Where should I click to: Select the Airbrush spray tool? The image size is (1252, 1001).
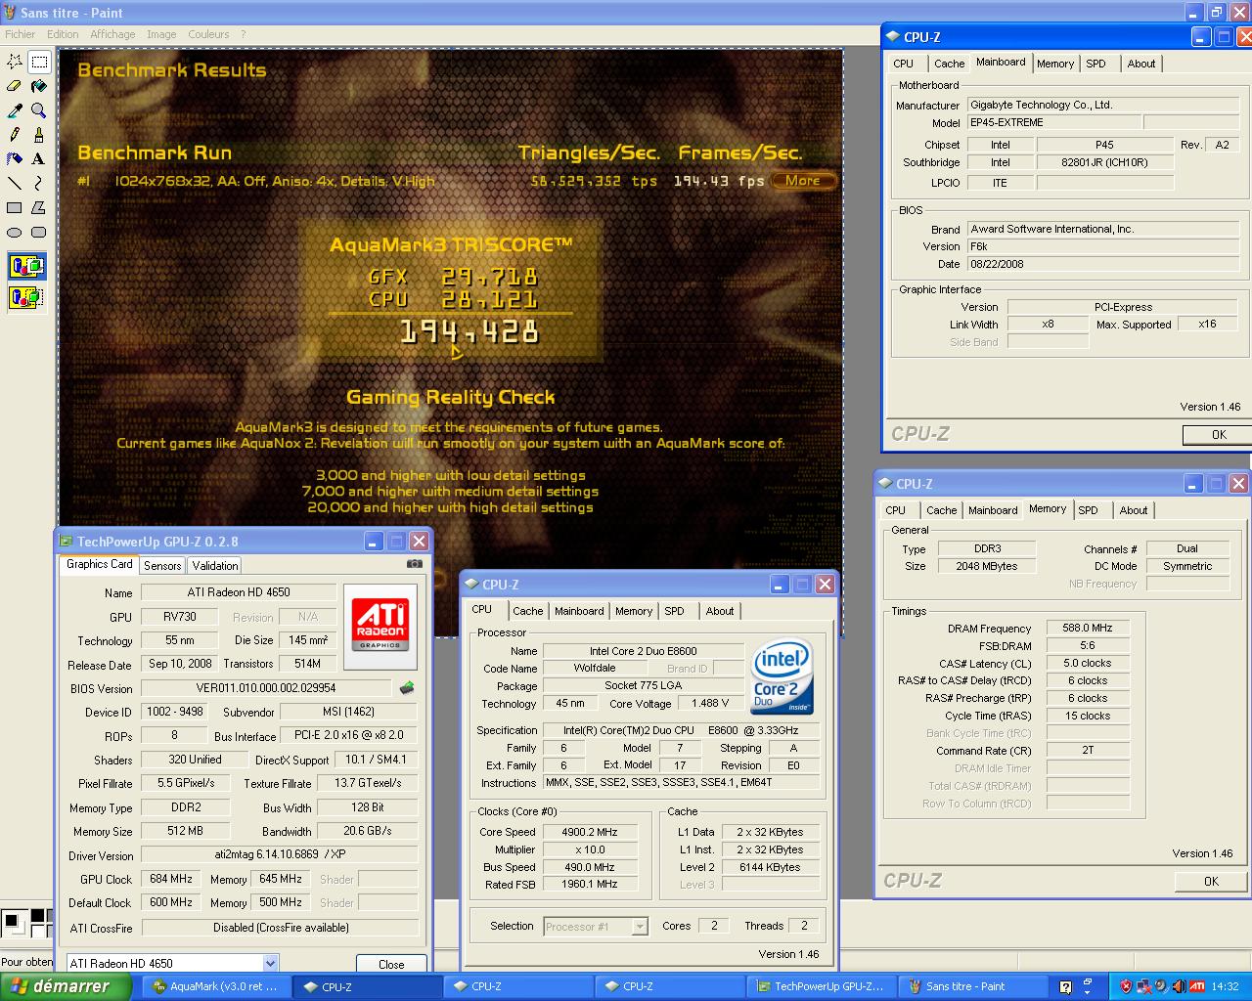[x=15, y=158]
